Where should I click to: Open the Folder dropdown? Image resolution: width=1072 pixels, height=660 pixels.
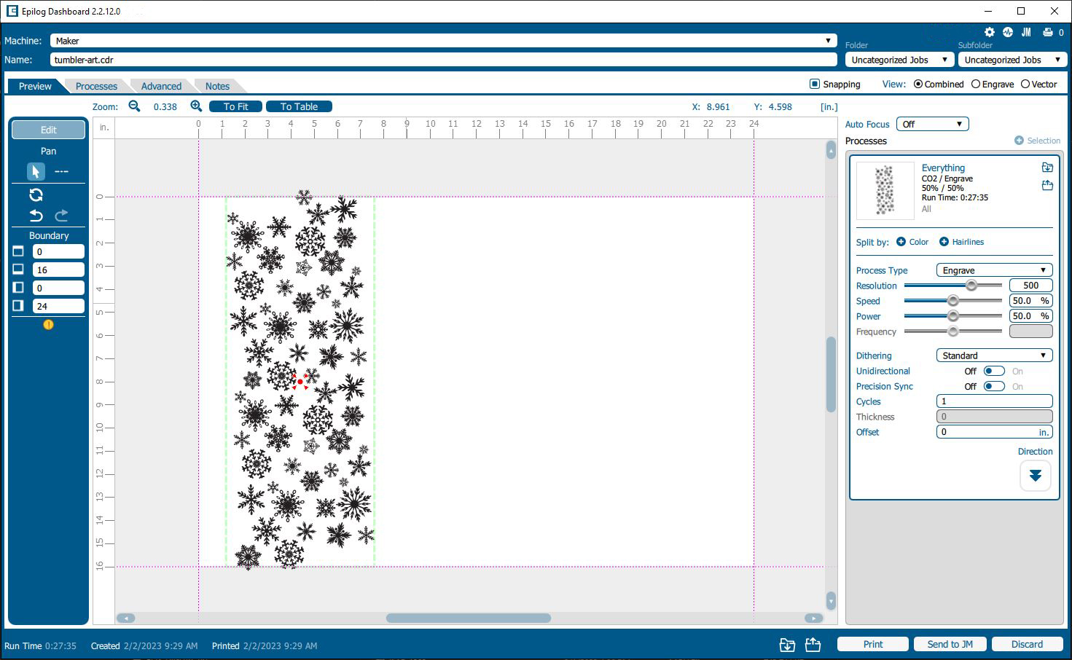[x=899, y=60]
